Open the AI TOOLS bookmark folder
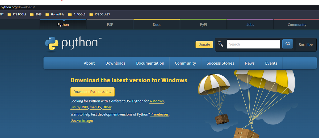Image resolution: width=319 pixels, height=138 pixels. (x=77, y=14)
